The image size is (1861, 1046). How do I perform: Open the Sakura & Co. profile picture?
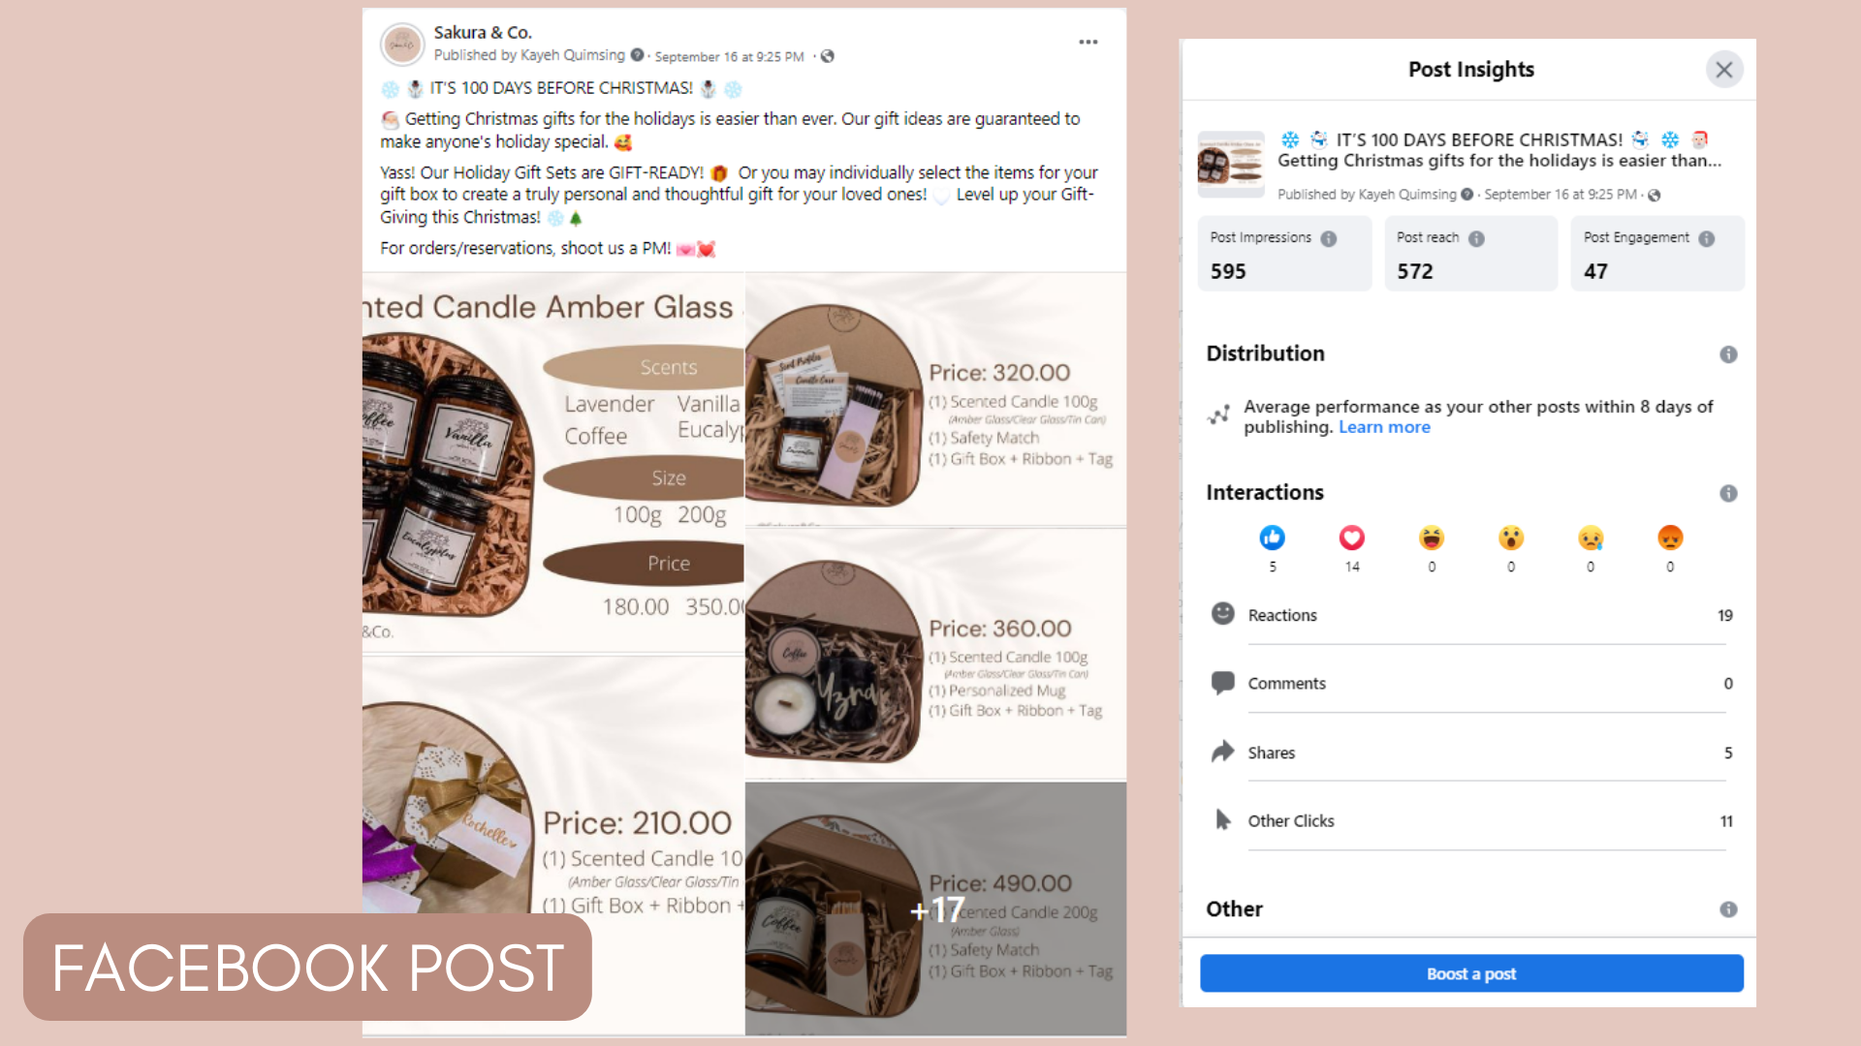click(402, 45)
